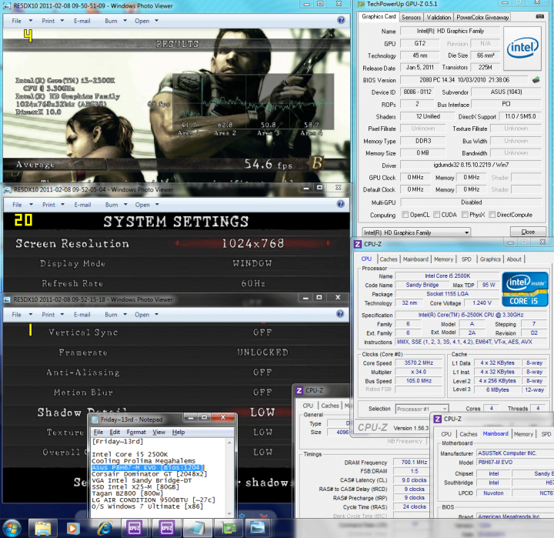554x538 pixels.
Task: Click help icon in System Settings Photo Viewer
Action: (x=340, y=204)
